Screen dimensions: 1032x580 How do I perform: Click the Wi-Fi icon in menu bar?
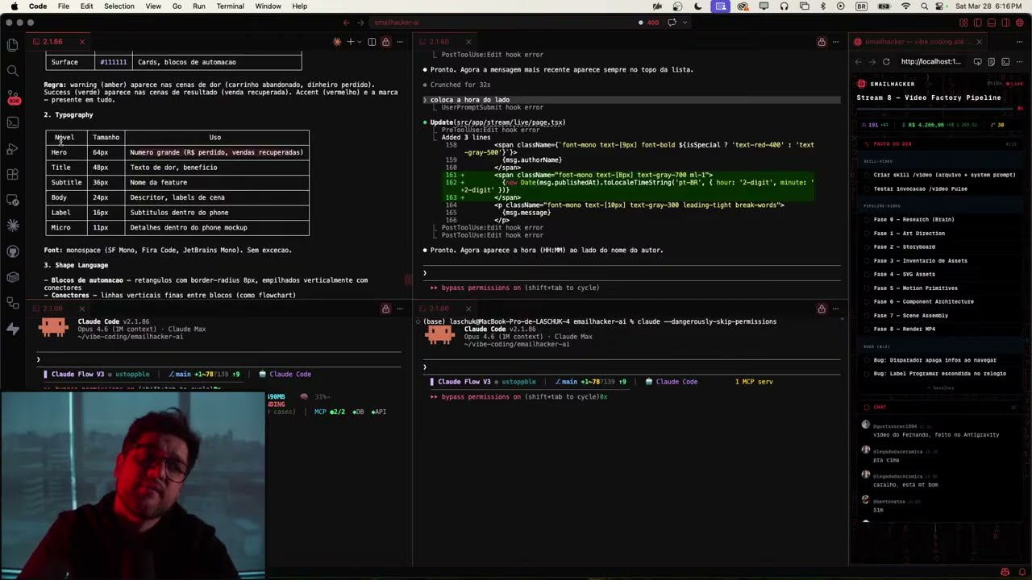pyautogui.click(x=905, y=6)
